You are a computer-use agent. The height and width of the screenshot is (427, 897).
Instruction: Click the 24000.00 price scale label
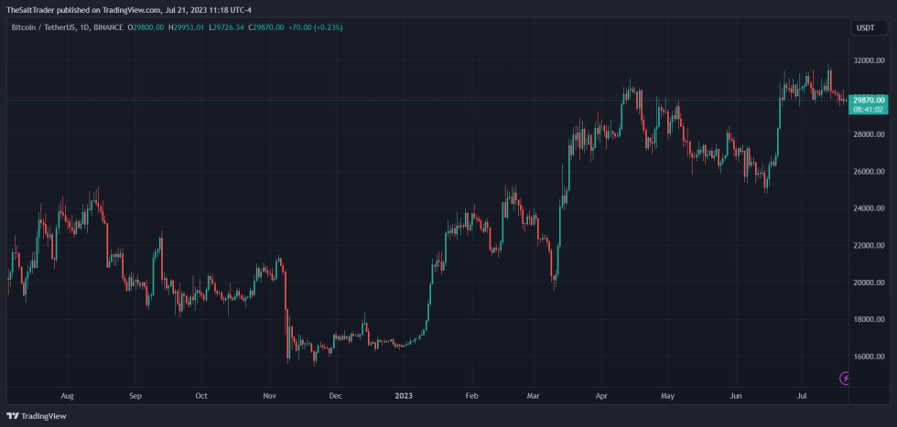click(x=869, y=208)
